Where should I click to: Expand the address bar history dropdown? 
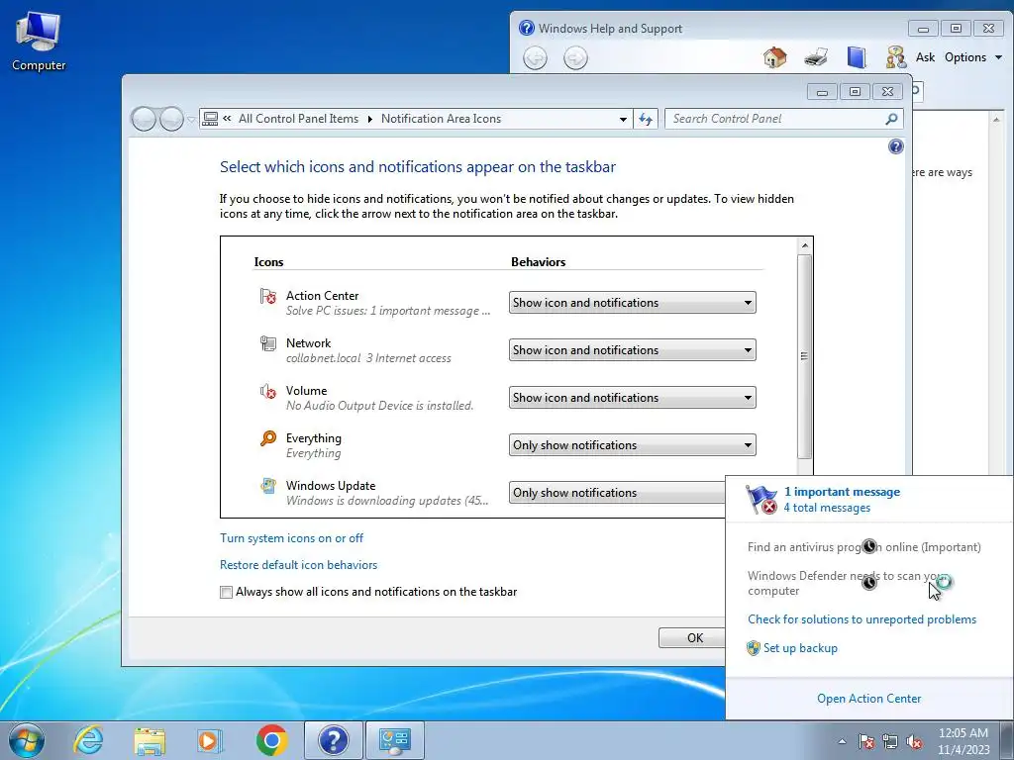coord(623,119)
